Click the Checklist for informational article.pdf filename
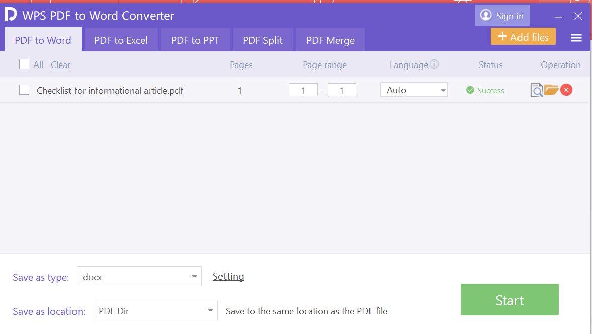592x334 pixels. 110,91
